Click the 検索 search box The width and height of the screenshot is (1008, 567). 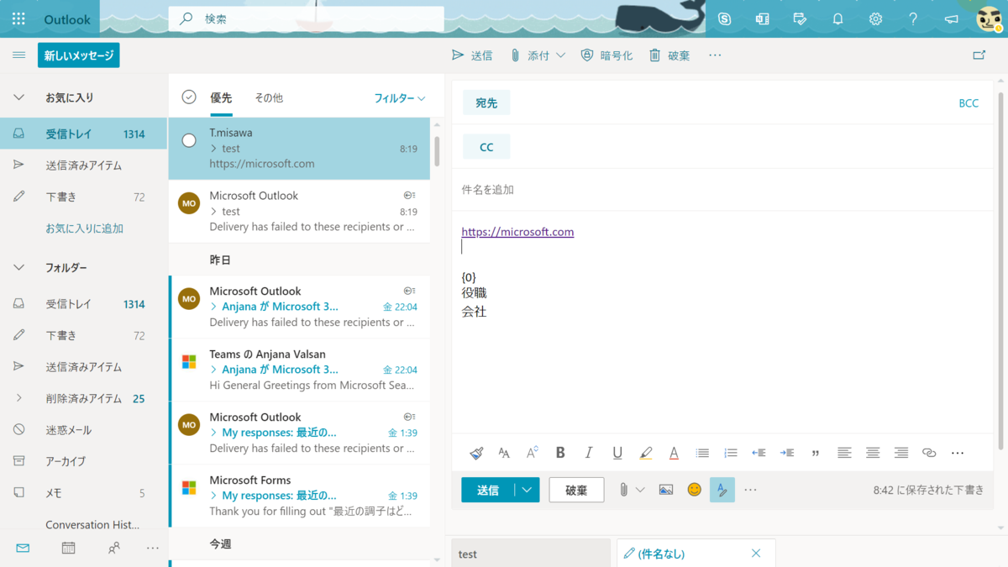pos(306,18)
